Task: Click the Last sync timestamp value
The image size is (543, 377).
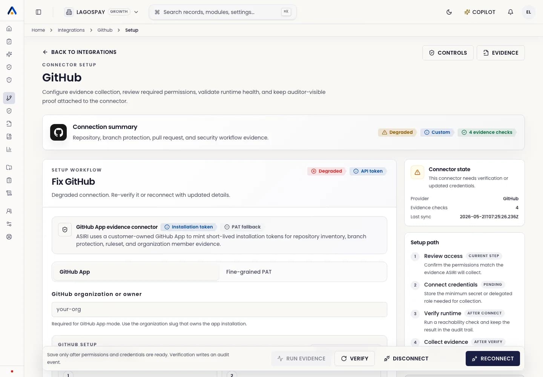Action: tap(489, 217)
